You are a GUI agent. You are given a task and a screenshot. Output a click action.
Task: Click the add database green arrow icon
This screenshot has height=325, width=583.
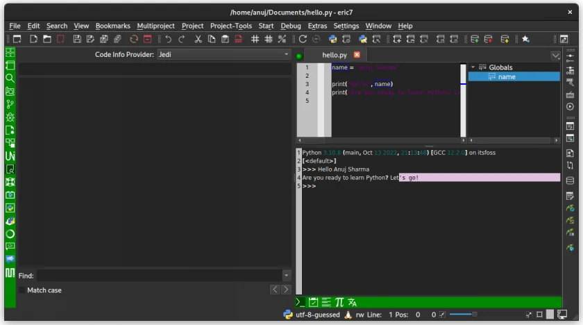point(475,39)
